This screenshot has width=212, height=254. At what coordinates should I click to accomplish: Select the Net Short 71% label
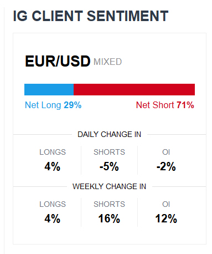pyautogui.click(x=165, y=105)
